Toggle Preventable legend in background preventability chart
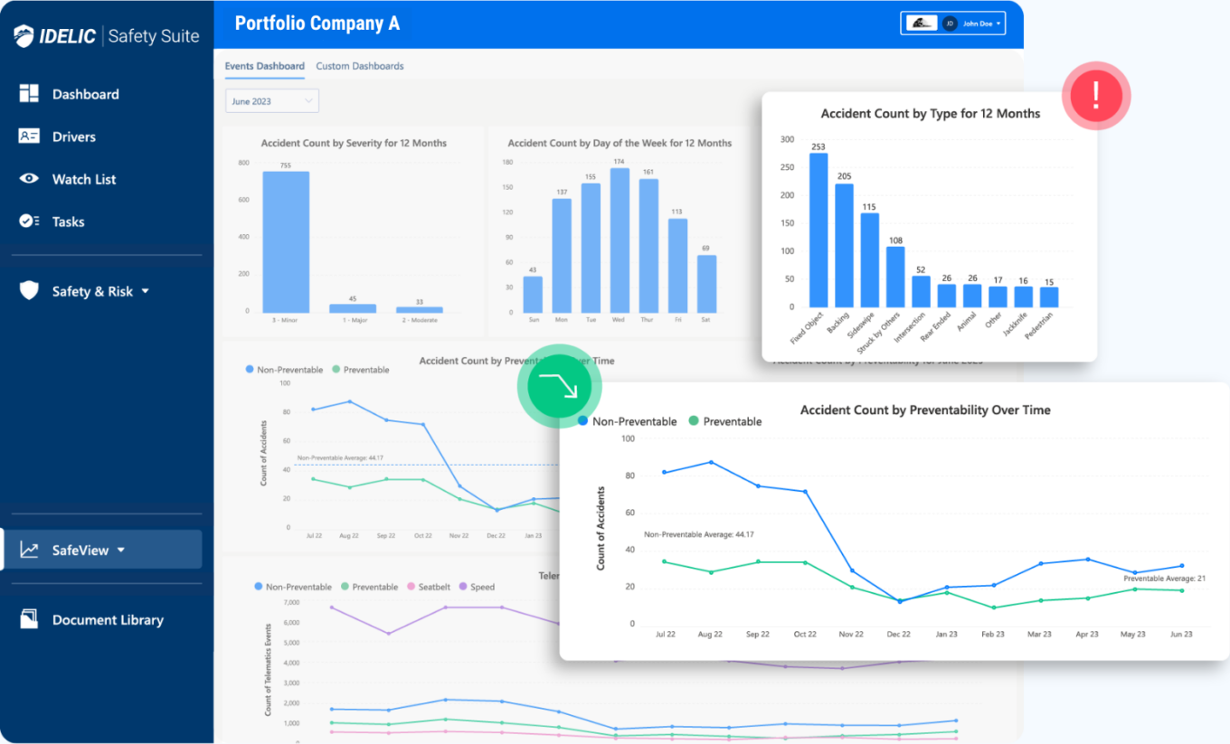 (x=361, y=370)
